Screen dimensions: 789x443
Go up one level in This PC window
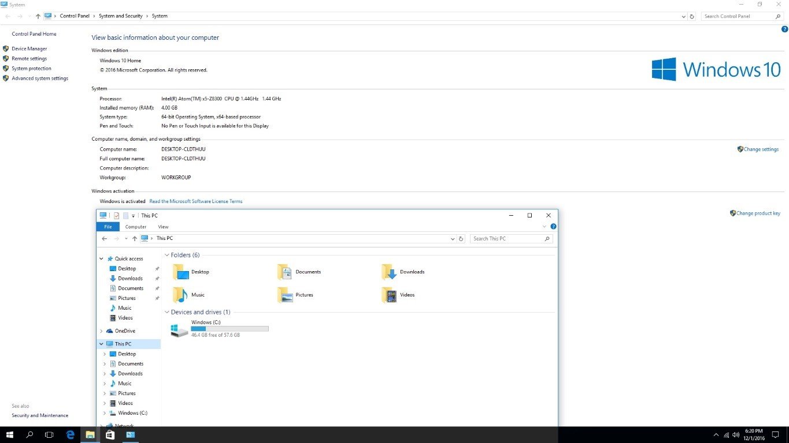click(x=135, y=238)
